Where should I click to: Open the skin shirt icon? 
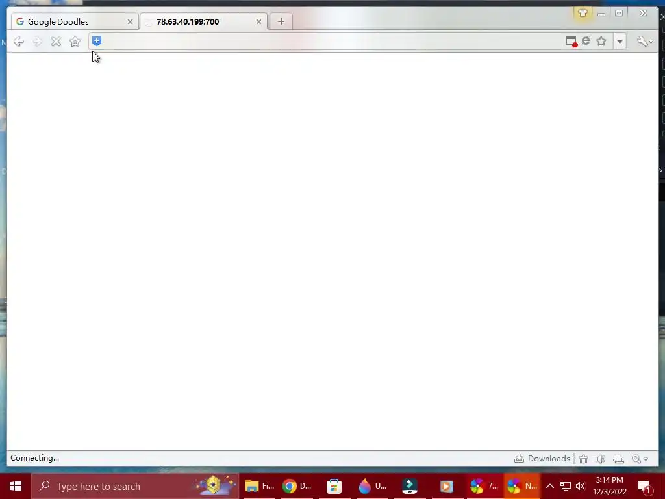[x=583, y=13]
